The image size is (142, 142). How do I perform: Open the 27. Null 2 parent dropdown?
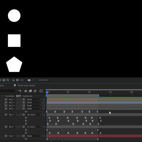pos(34,127)
